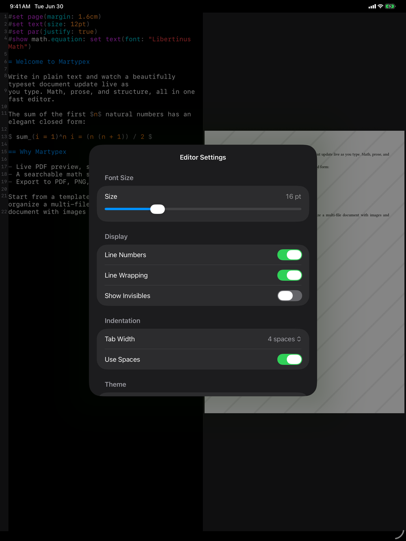Toggle the Line Wrapping switch
406x541 pixels.
coord(289,275)
